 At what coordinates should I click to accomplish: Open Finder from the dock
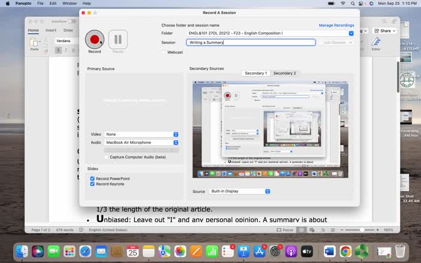pos(22,251)
